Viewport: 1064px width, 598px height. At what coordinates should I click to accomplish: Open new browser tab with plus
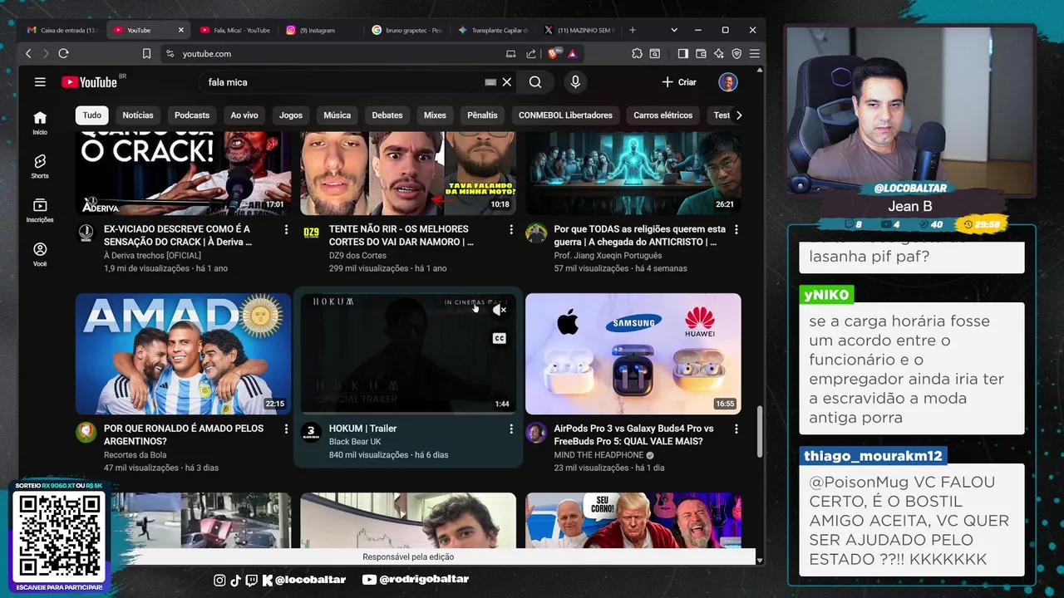(633, 30)
